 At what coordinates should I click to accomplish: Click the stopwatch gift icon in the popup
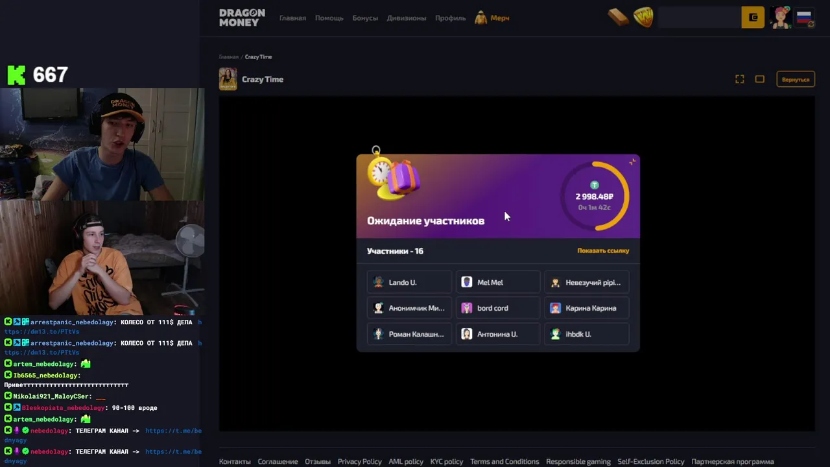click(394, 173)
